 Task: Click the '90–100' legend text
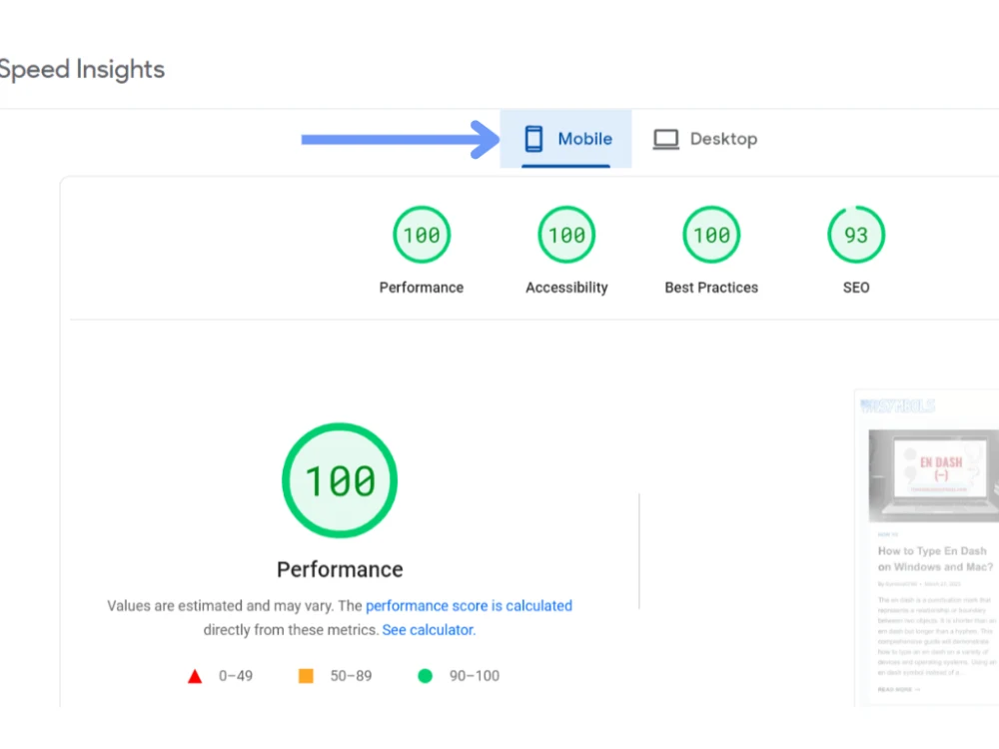[475, 676]
